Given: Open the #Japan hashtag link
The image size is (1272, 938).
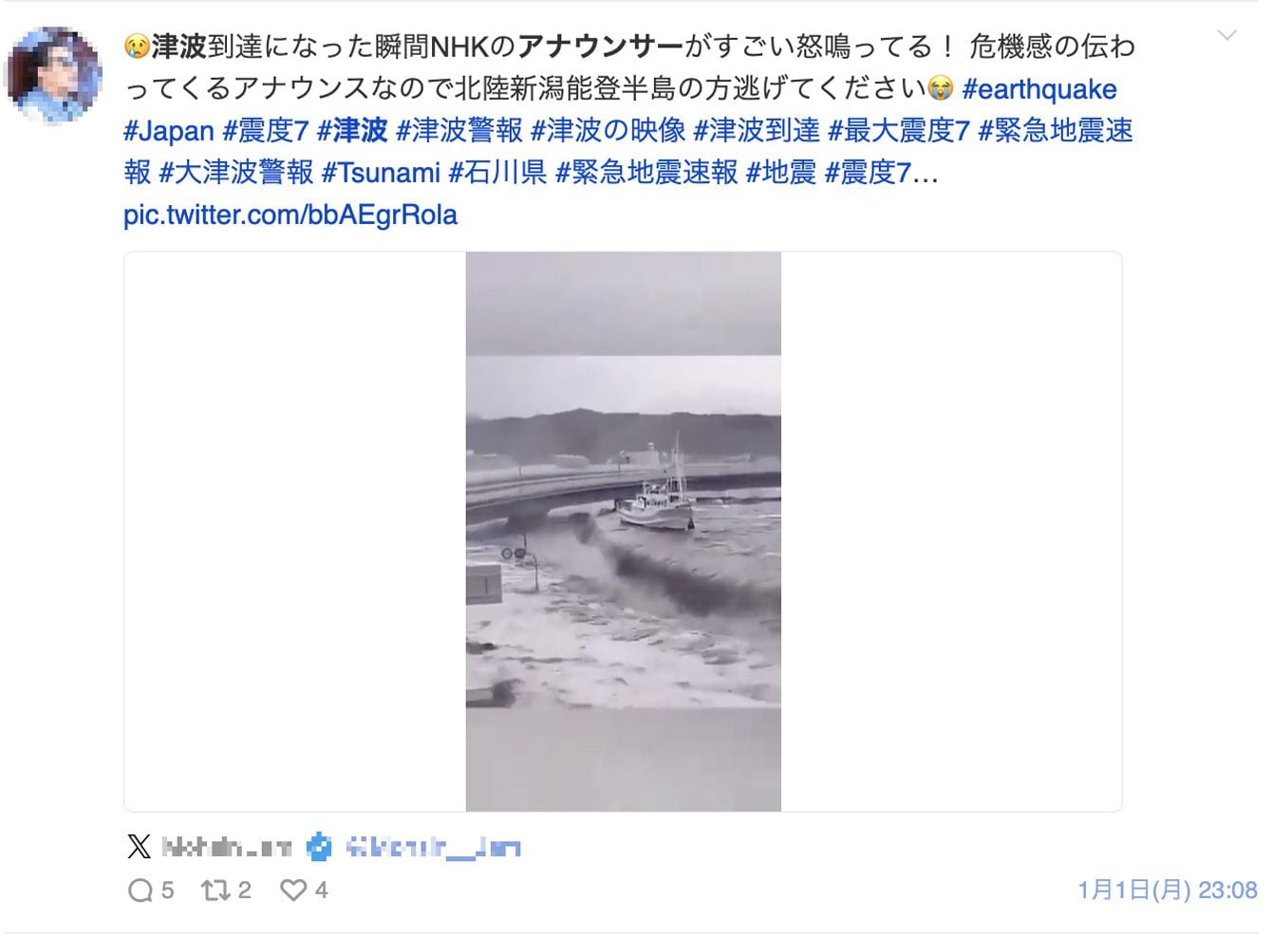Looking at the screenshot, I should (x=169, y=131).
